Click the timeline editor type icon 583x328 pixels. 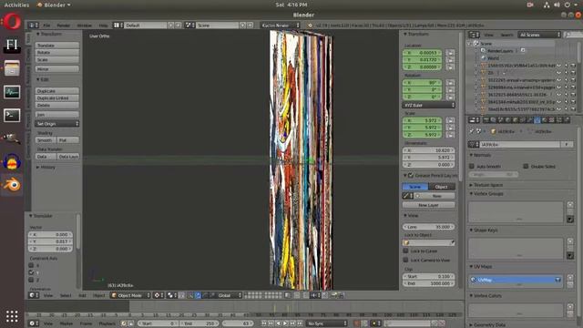34,323
